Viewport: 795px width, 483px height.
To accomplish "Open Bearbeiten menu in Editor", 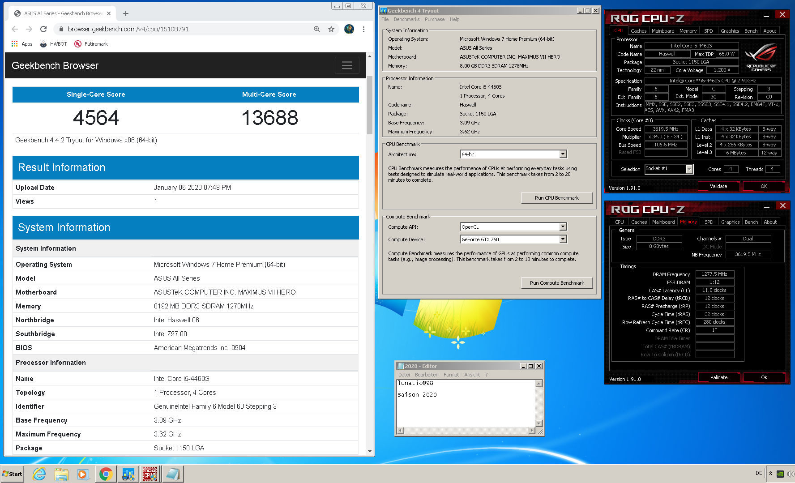I will 427,375.
